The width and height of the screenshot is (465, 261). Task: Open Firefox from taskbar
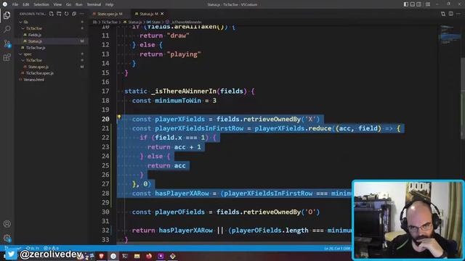click(x=149, y=256)
